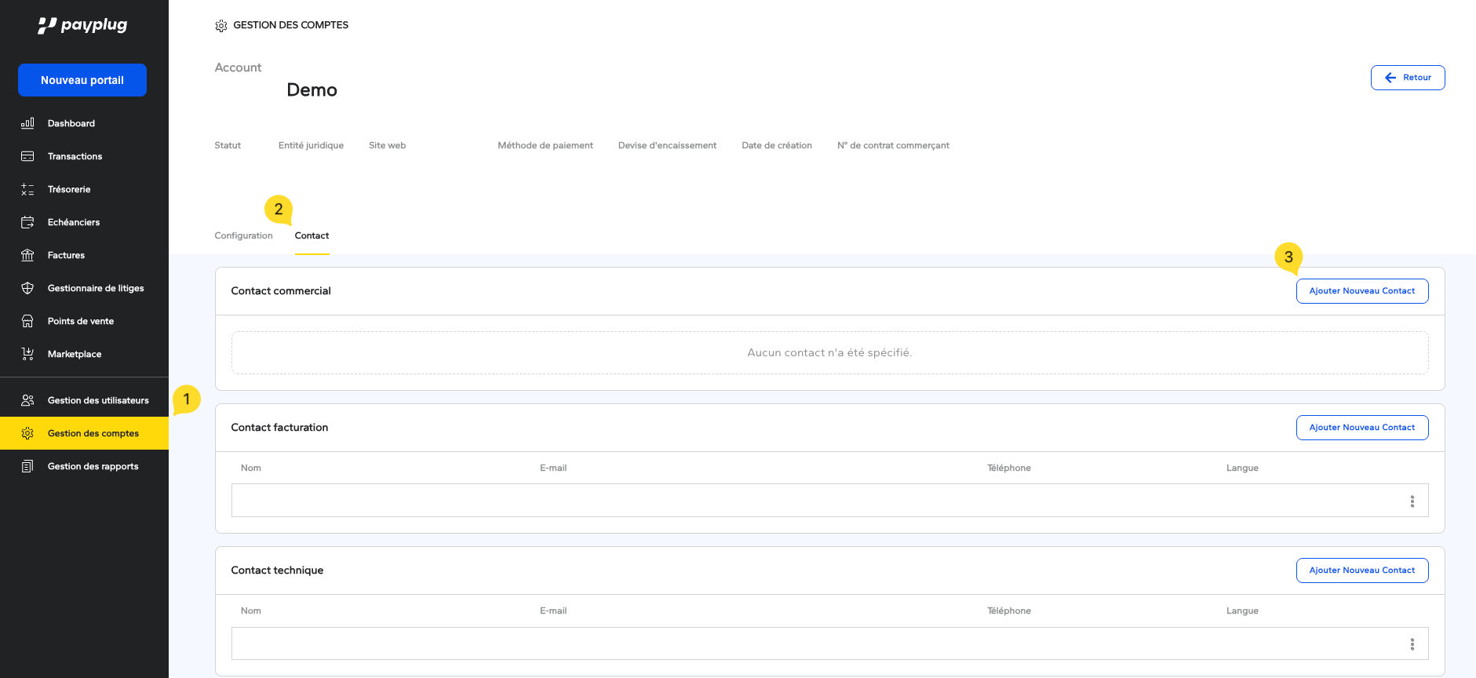This screenshot has height=678, width=1476.
Task: Select the Contact tab
Action: tap(312, 236)
